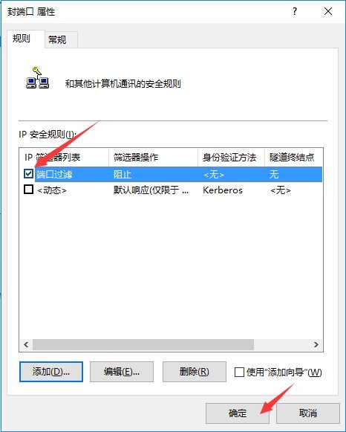Click the networked computers key icon

coord(37,78)
